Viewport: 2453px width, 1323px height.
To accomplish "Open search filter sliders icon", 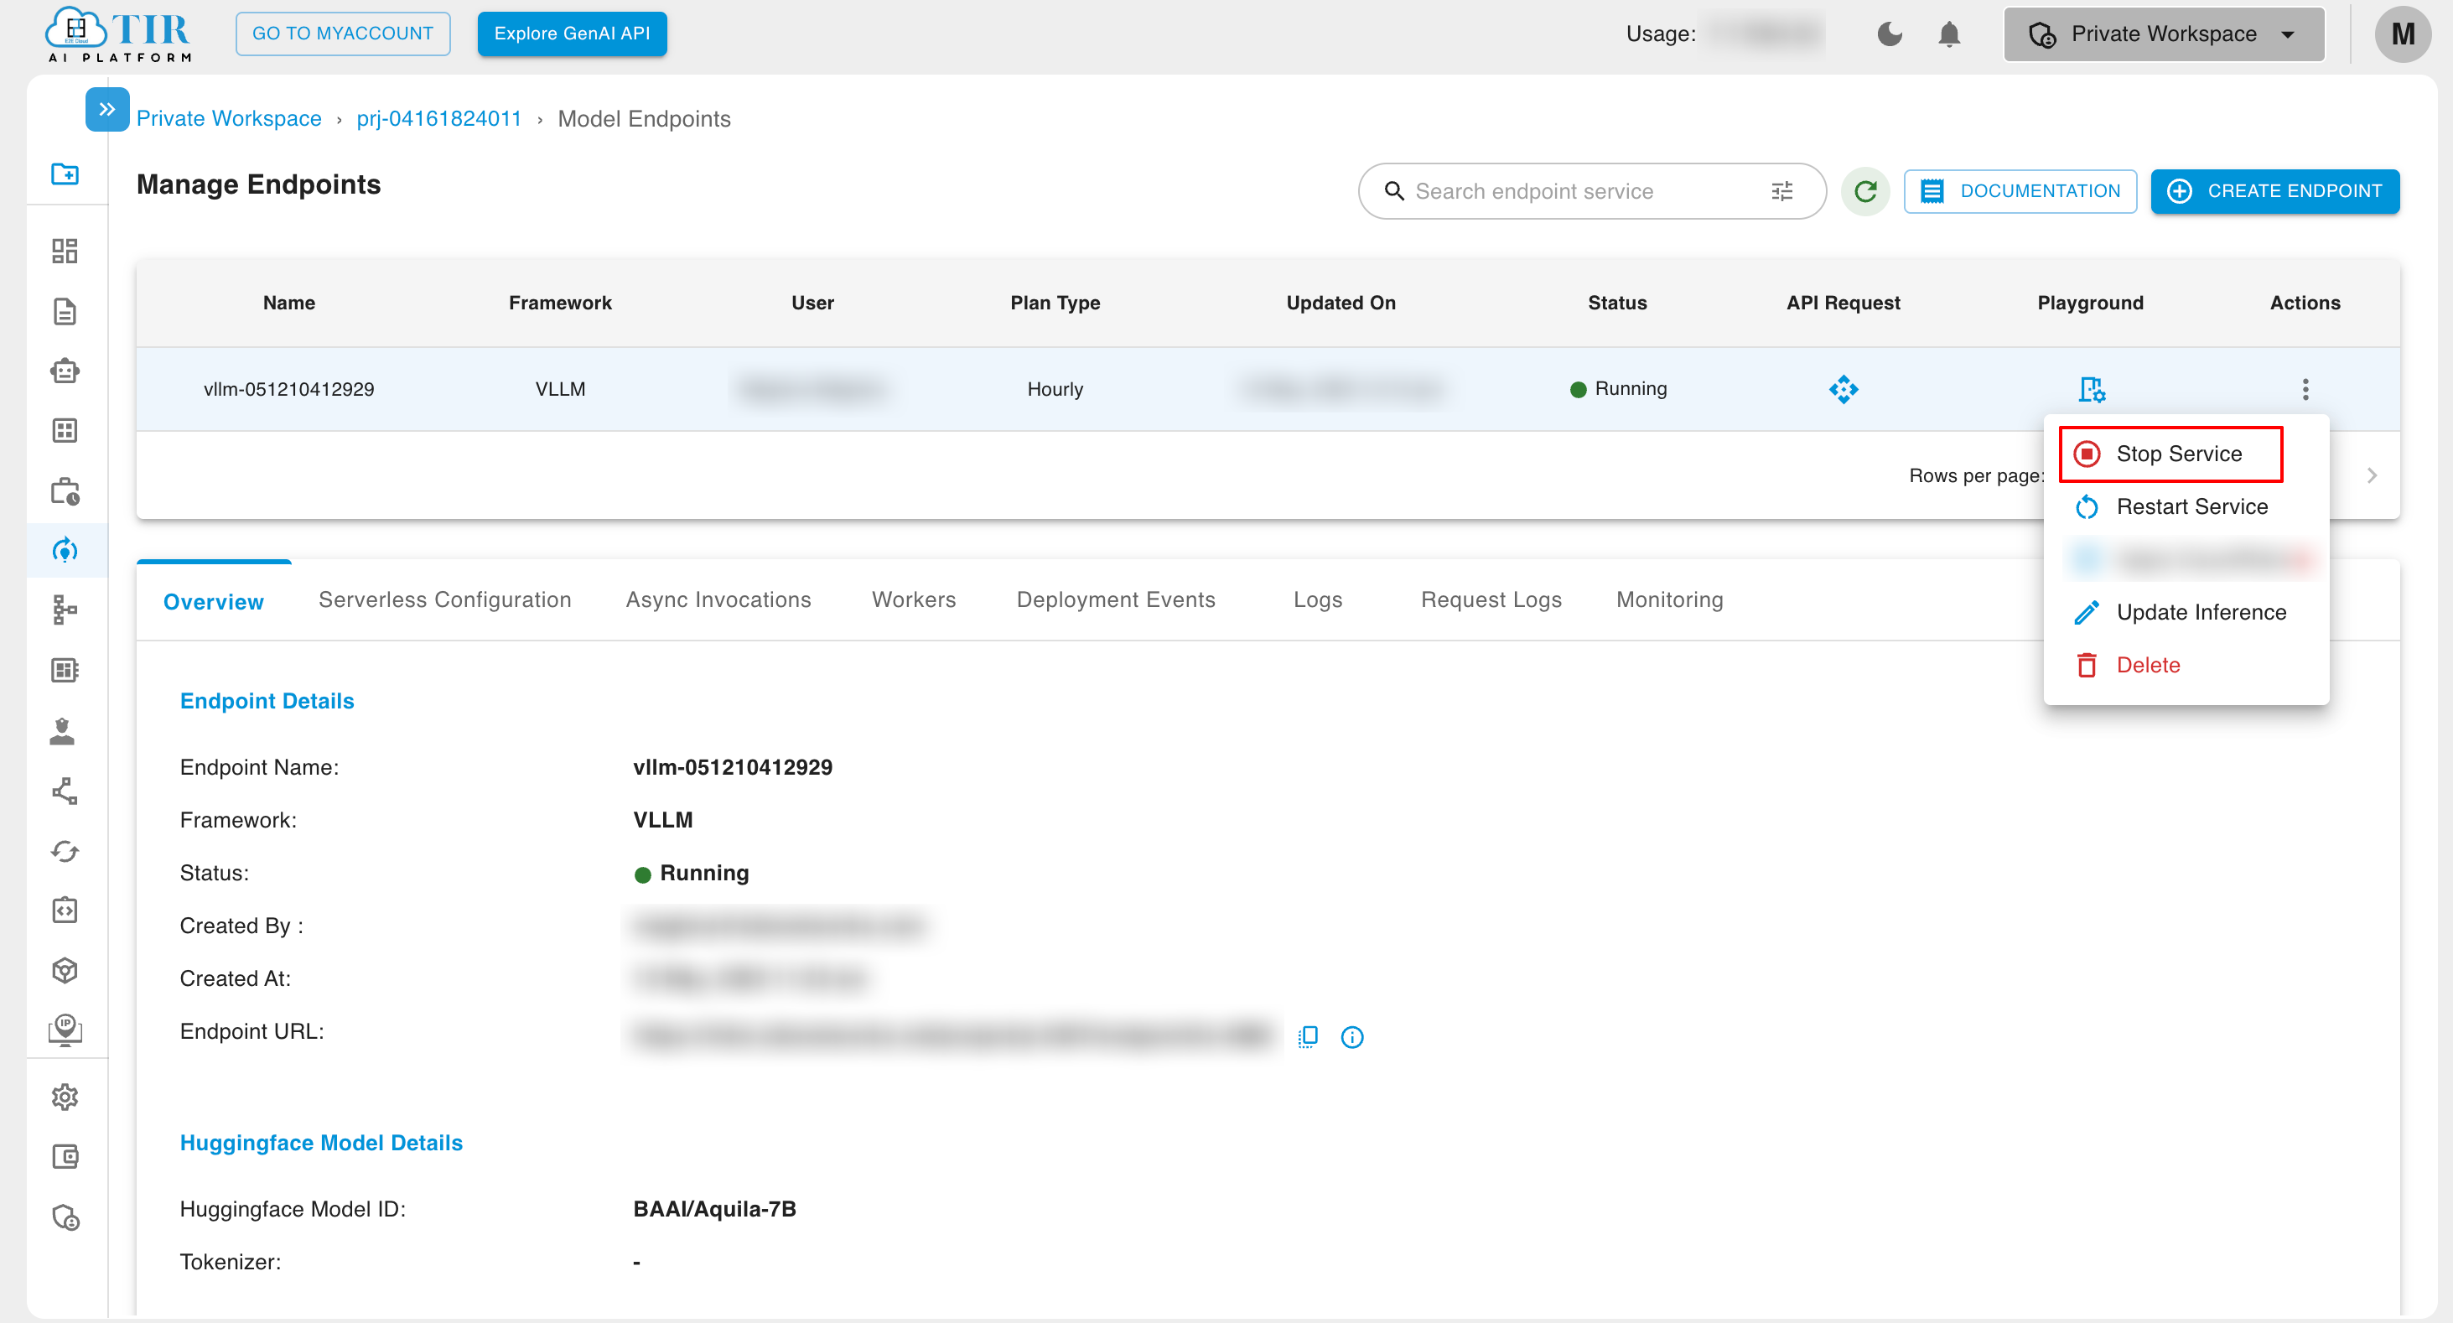I will click(x=1781, y=191).
